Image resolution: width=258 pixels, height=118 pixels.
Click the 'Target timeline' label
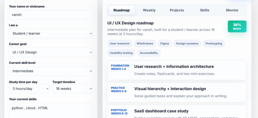click(x=64, y=82)
